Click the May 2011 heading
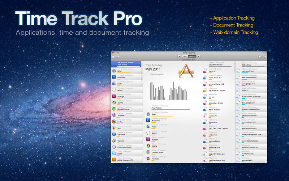289x181 pixels. (153, 69)
